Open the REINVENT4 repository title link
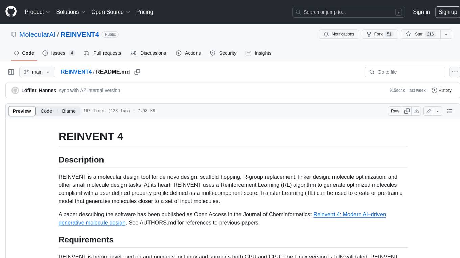Screen dimensions: 460x258 [x=80, y=34]
